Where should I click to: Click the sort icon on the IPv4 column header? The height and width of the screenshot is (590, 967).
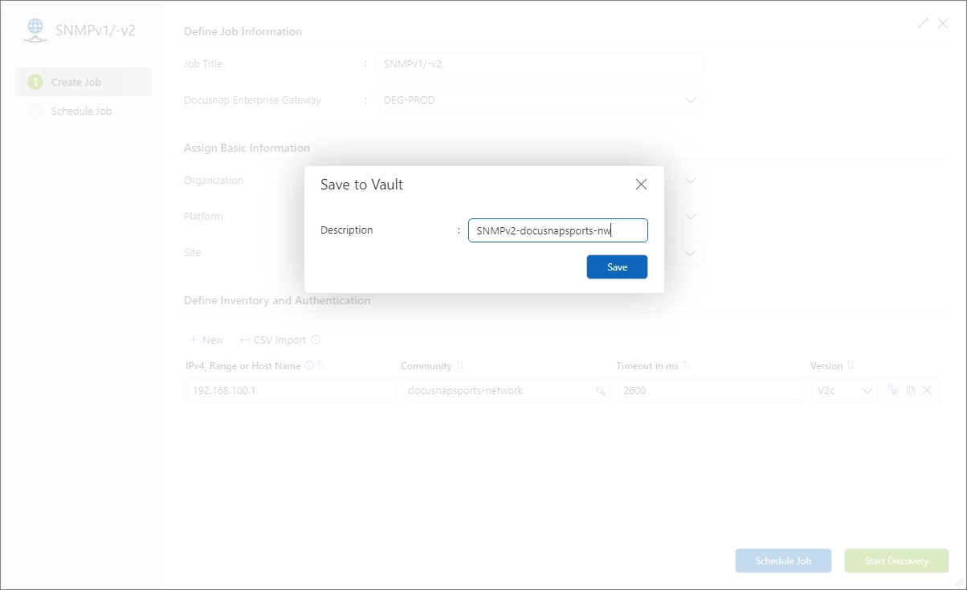pyautogui.click(x=320, y=365)
